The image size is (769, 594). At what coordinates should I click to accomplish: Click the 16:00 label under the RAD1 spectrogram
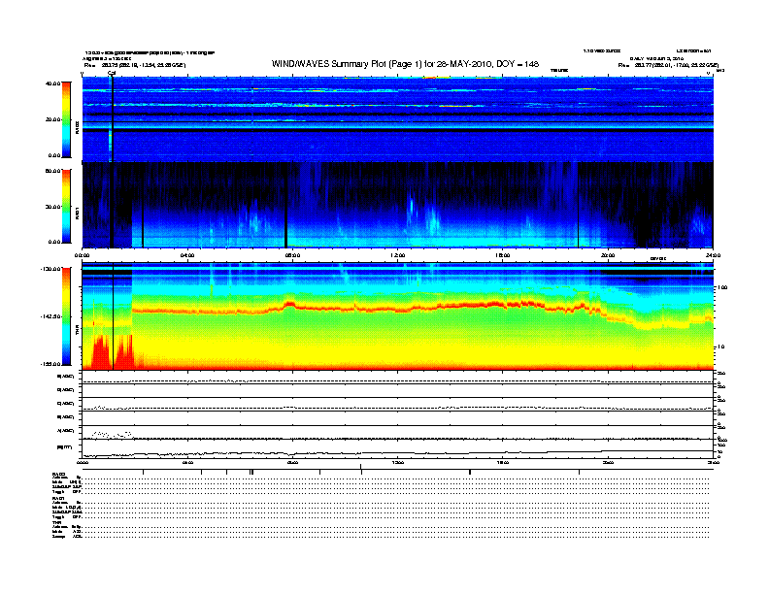pyautogui.click(x=503, y=255)
